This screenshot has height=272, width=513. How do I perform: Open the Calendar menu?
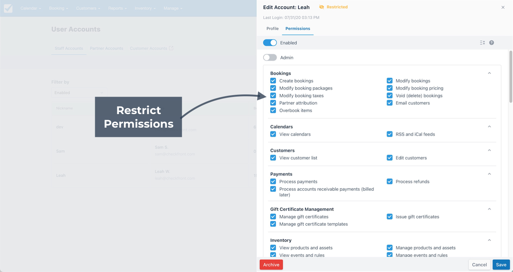(x=31, y=8)
